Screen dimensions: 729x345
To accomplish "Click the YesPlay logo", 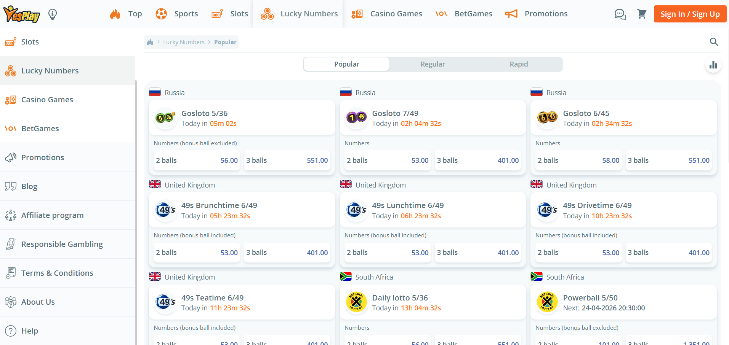I will tap(22, 14).
